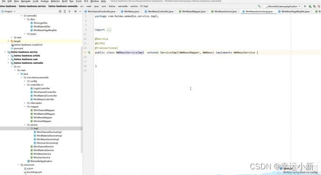The height and width of the screenshot is (175, 321).
Task: Collapse the mapper folder
Action: click(x=25, y=107)
